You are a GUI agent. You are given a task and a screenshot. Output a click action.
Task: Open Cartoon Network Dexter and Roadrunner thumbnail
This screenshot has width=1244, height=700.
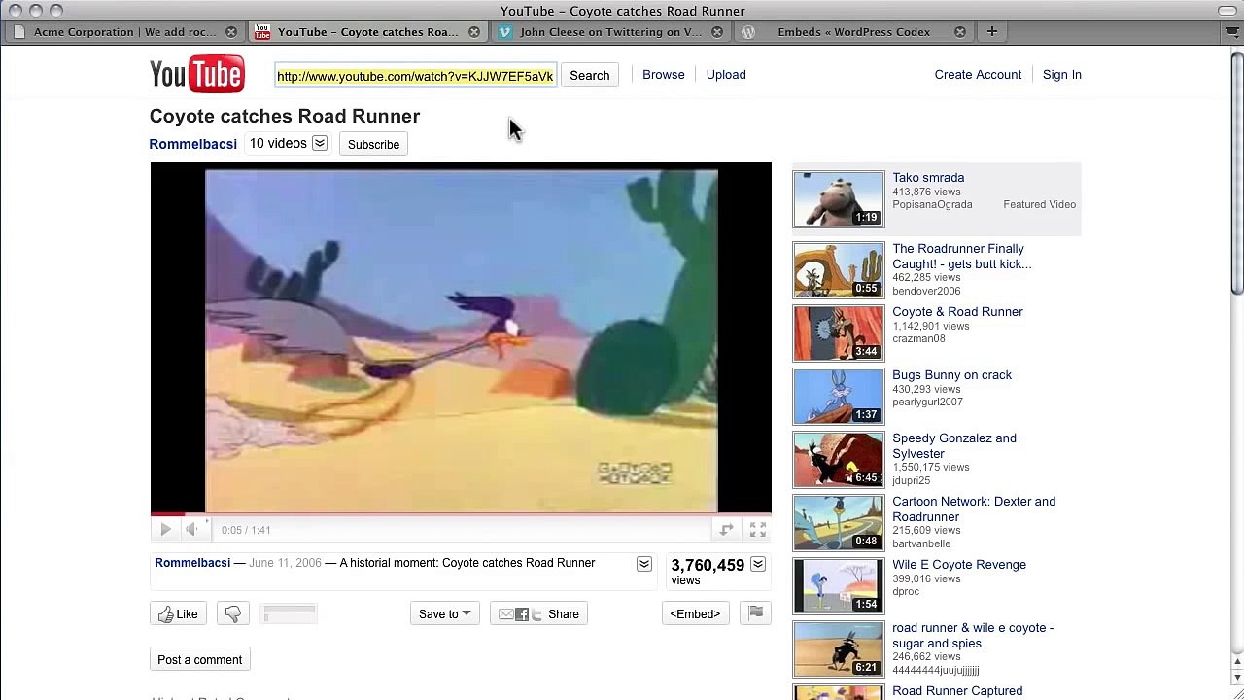click(x=839, y=523)
